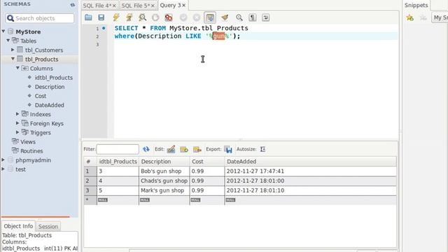The image size is (448, 252).
Task: Select the "Bob's gun shop" cell
Action: click(x=164, y=171)
